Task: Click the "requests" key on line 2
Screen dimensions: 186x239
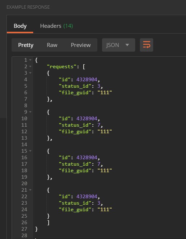Action: click(62, 66)
